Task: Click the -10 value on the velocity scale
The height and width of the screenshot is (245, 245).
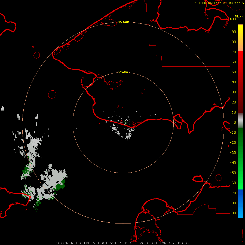Action: point(233,133)
